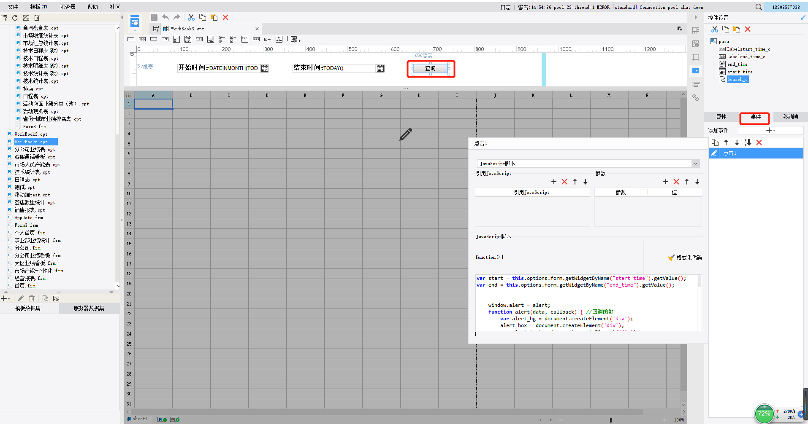The image size is (808, 424).
Task: Click the preview dataset icon in dataset toolbar
Action: (x=45, y=298)
